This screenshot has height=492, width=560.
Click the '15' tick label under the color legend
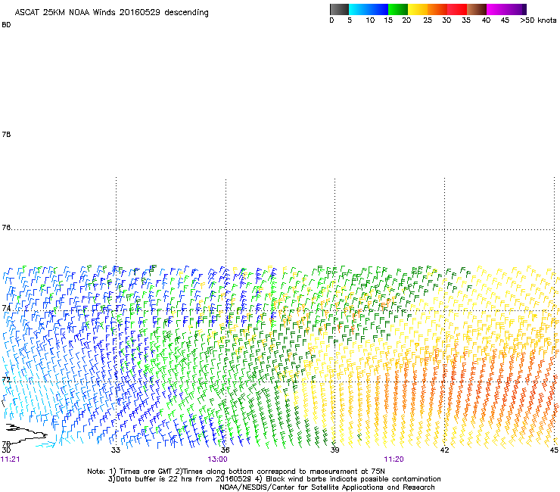388,20
